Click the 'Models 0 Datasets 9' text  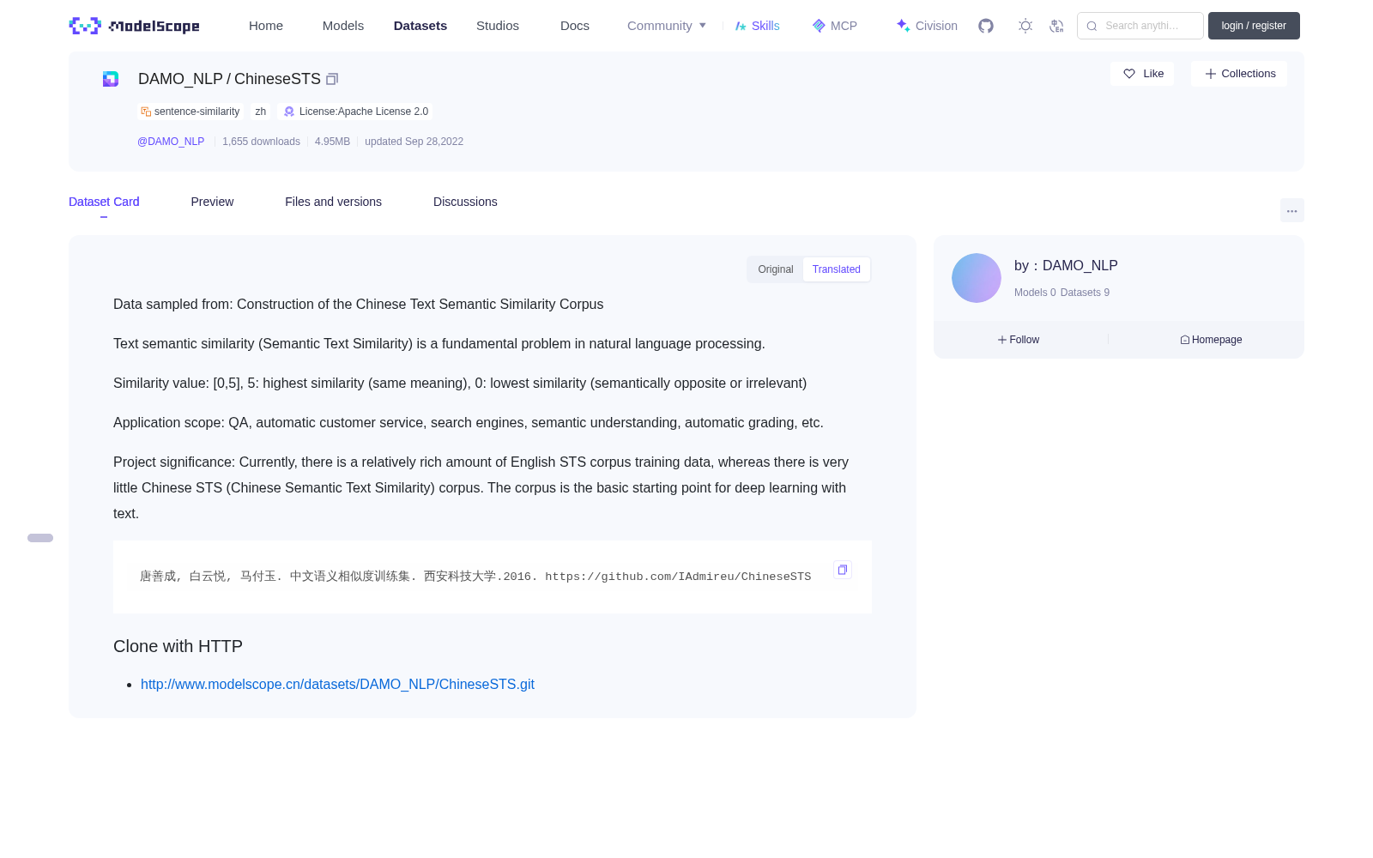click(x=1062, y=293)
